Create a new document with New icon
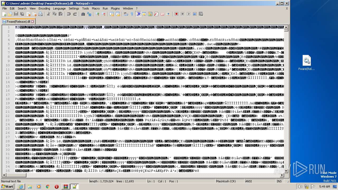Screen dimensions: 338x190 point(4,14)
